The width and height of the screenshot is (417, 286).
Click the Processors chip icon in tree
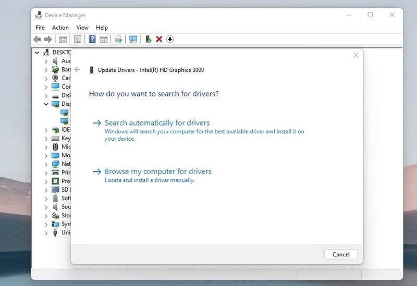[x=55, y=181]
